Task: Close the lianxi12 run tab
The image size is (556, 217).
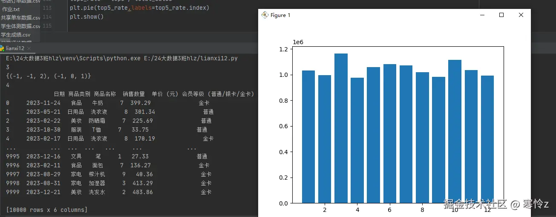Action: pos(29,49)
